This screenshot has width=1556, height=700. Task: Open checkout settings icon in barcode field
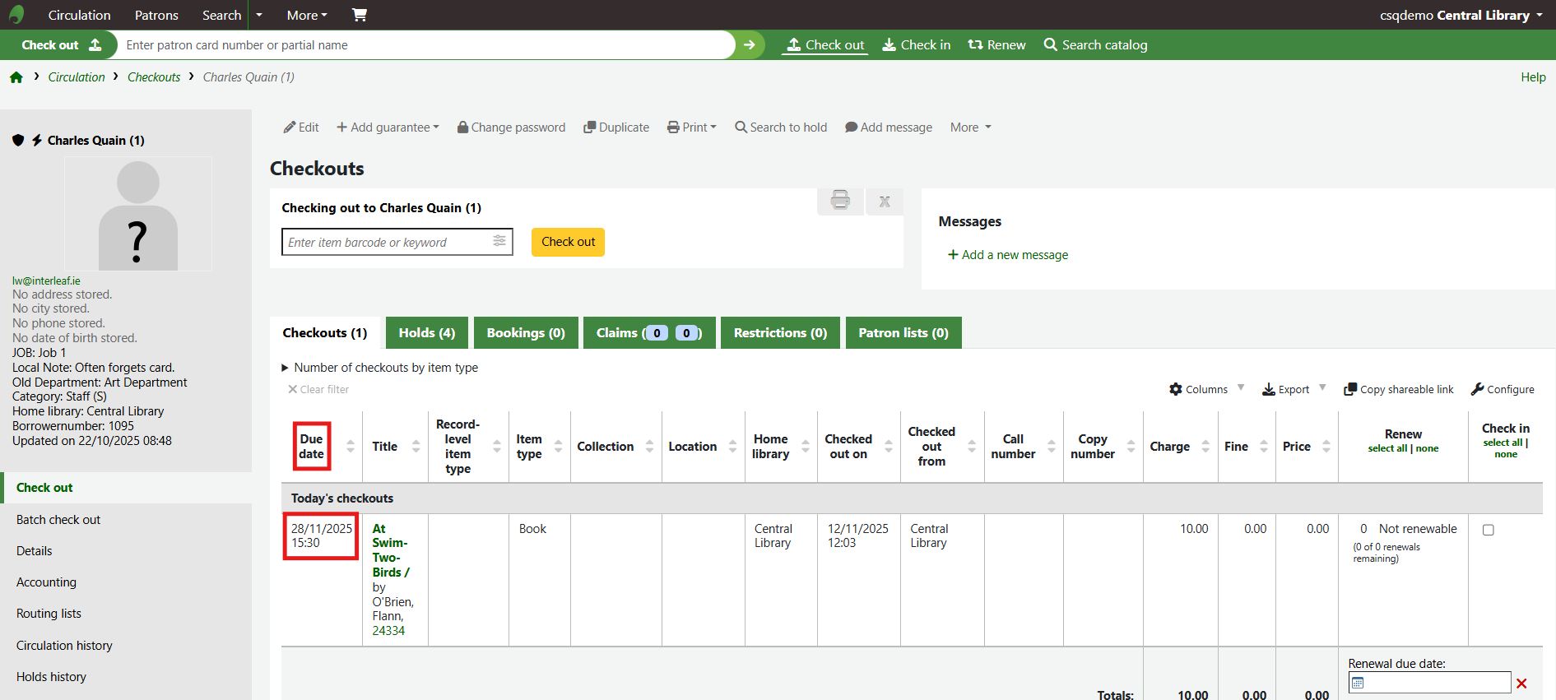[x=499, y=241]
